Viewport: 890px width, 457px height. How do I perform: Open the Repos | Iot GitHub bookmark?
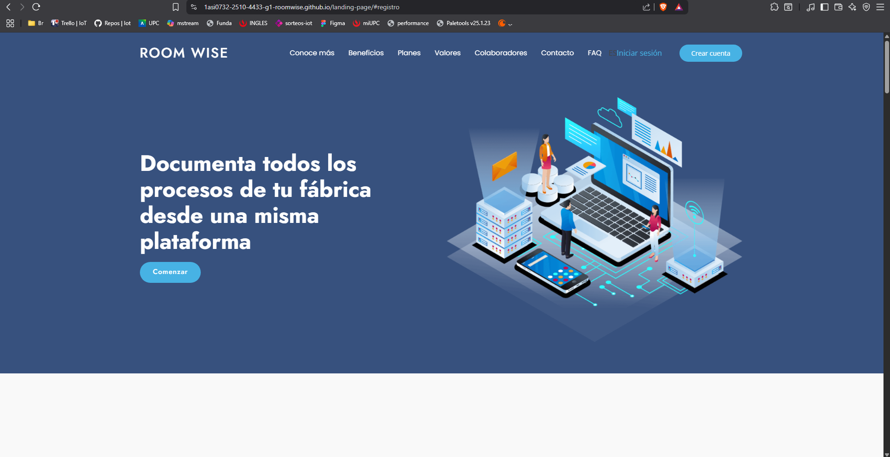(x=112, y=23)
